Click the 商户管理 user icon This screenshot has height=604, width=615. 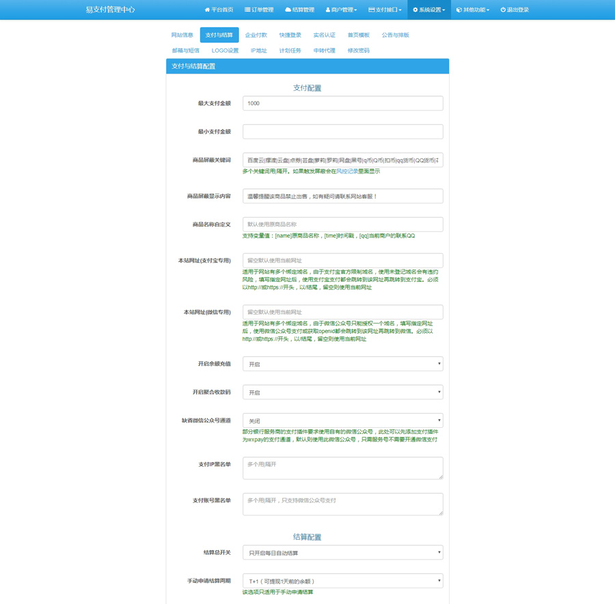point(328,10)
